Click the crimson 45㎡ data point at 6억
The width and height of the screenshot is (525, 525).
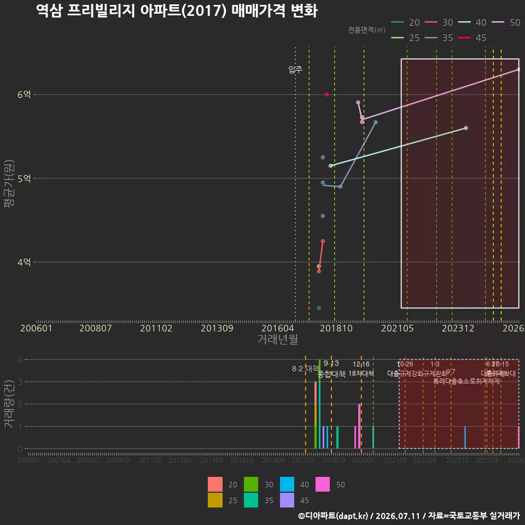tap(327, 95)
